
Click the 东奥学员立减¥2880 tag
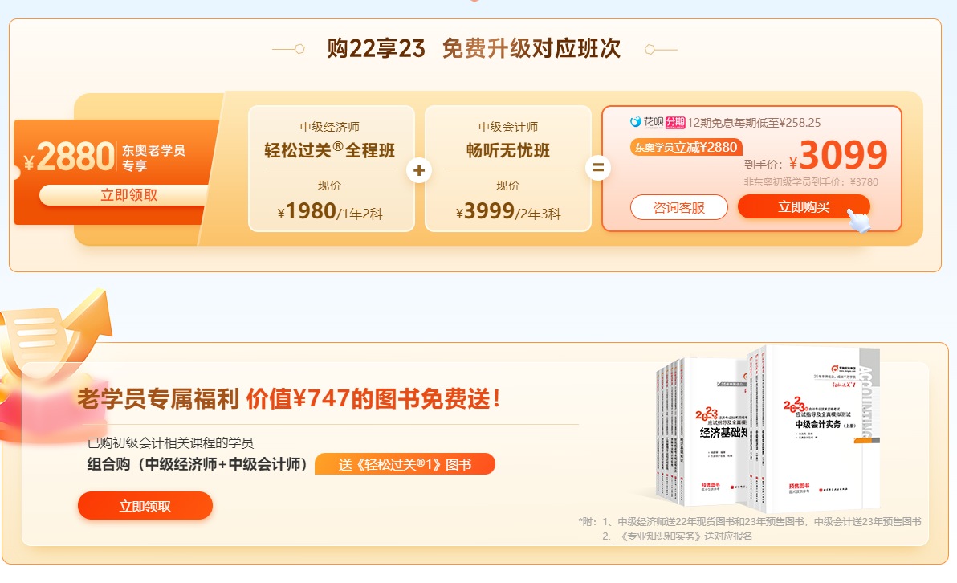click(x=686, y=147)
